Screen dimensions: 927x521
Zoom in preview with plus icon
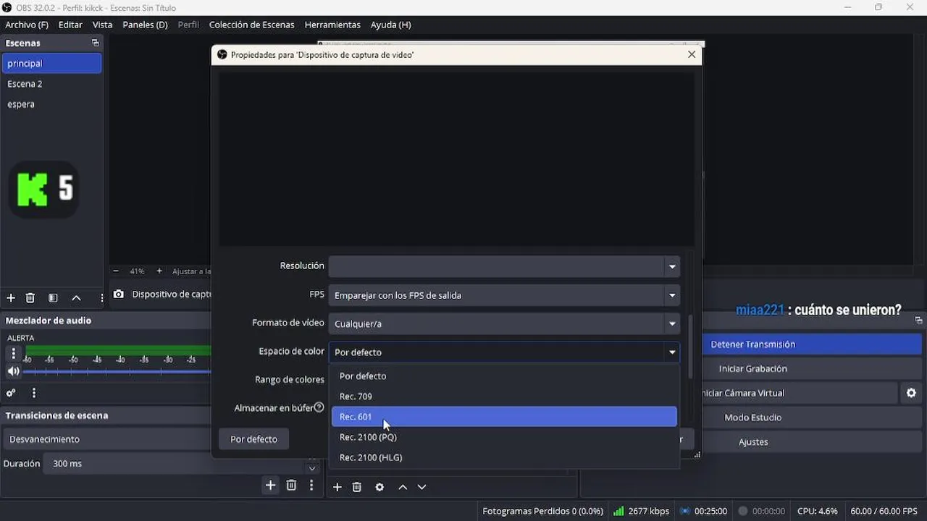pos(159,271)
